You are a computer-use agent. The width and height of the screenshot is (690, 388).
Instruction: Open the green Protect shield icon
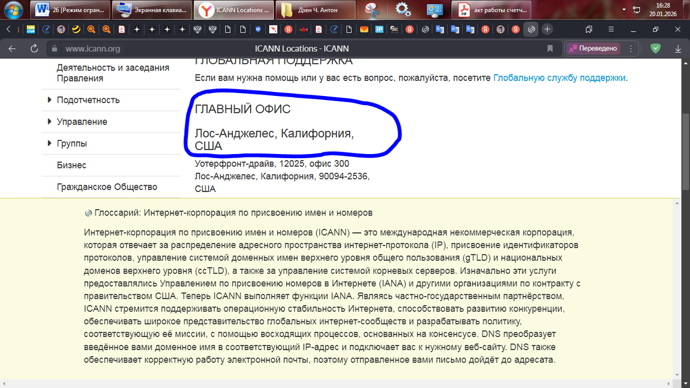tap(655, 48)
